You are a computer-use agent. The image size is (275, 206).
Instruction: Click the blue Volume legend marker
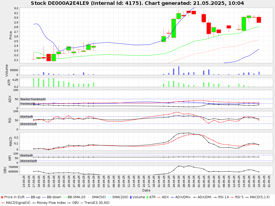tap(131, 197)
